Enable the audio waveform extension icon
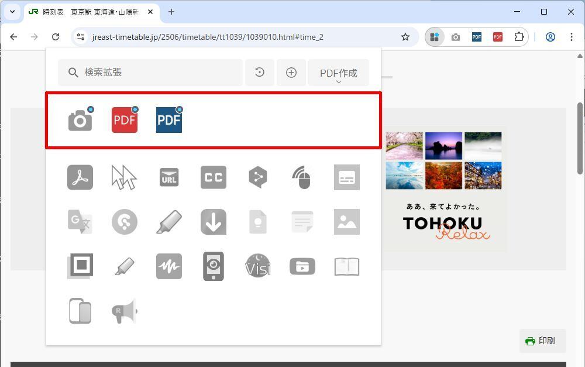 click(169, 266)
